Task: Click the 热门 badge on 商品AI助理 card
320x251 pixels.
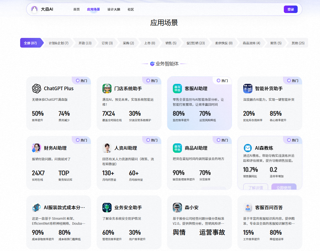Action: [x=222, y=140]
